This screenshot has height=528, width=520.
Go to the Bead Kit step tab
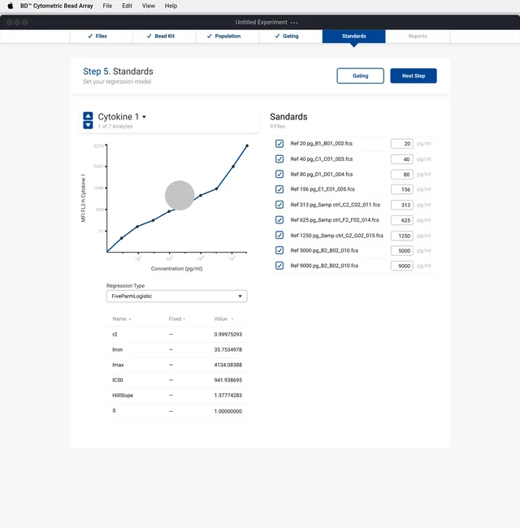(164, 36)
